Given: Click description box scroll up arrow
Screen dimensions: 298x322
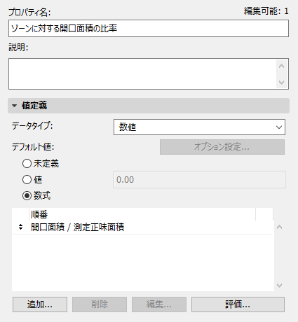Looking at the screenshot, I should (x=281, y=66).
